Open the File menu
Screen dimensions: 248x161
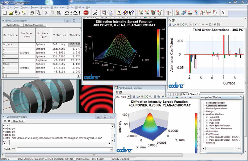[3, 7]
